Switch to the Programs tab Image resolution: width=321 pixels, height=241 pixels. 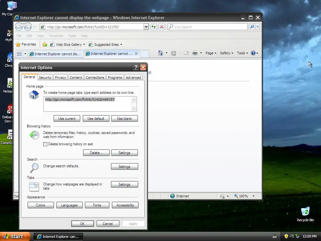[115, 78]
